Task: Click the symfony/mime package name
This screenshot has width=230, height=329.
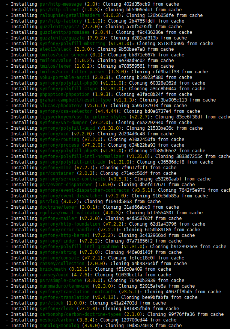Action: coord(56,168)
